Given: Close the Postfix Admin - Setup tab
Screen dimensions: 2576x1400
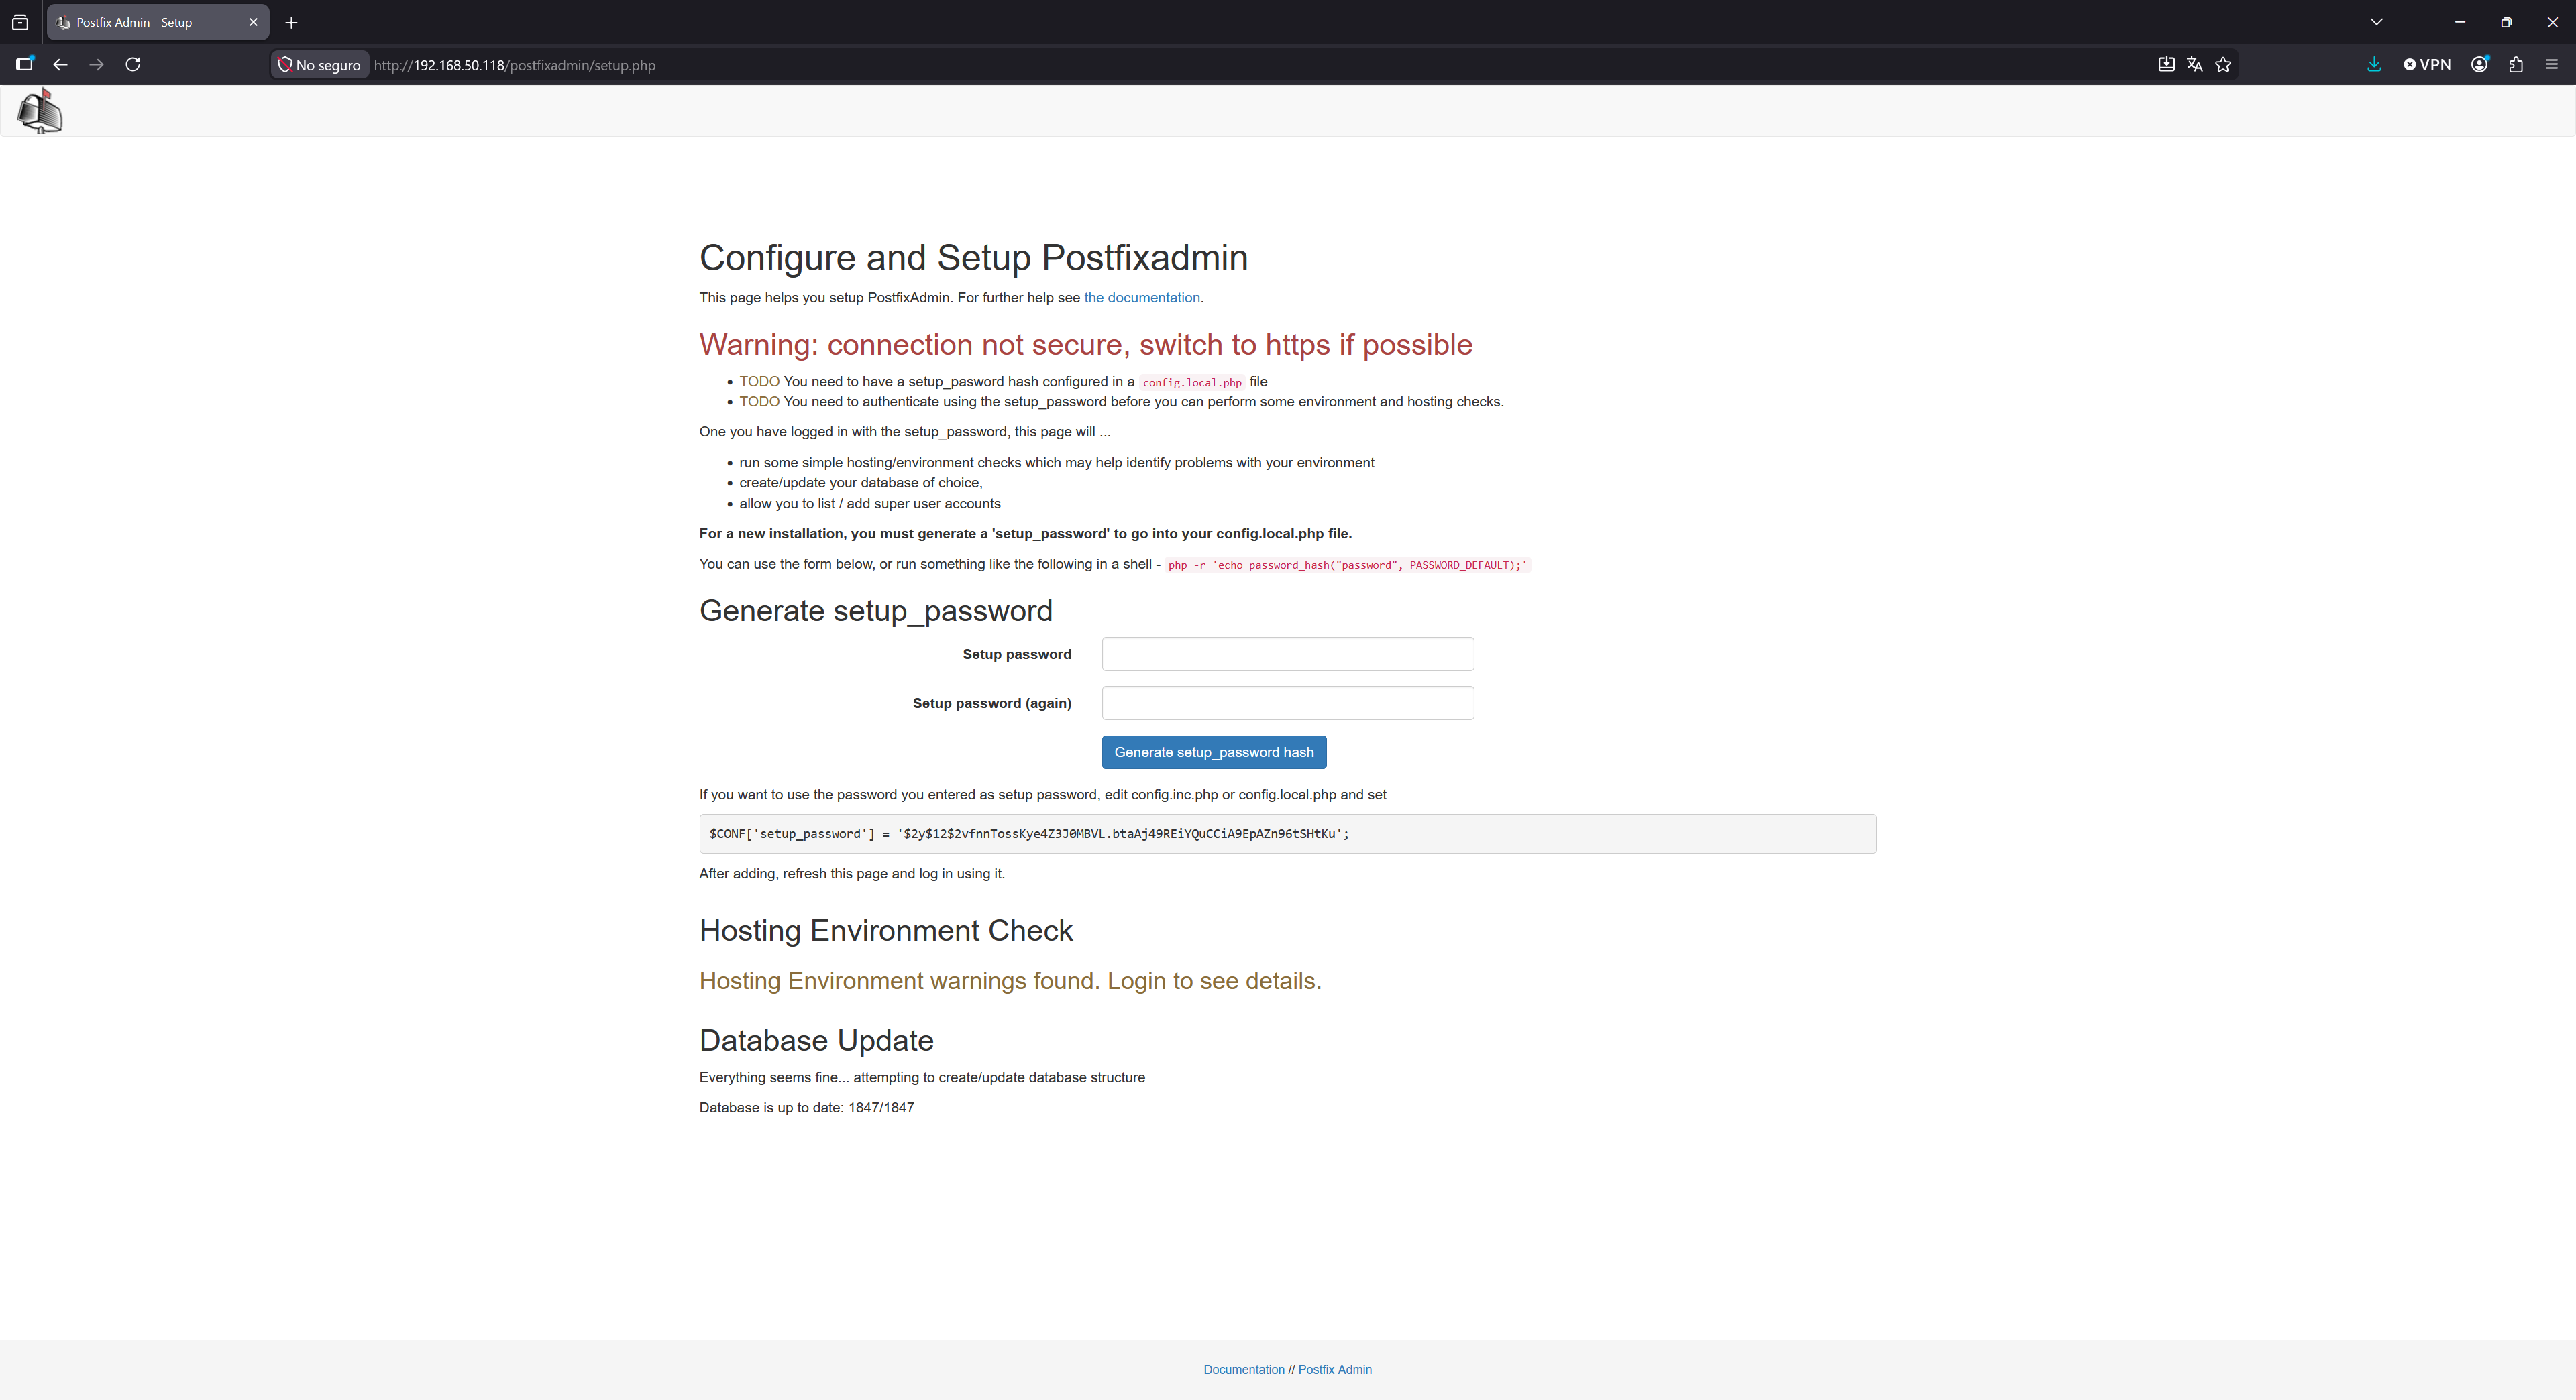Looking at the screenshot, I should (x=253, y=22).
